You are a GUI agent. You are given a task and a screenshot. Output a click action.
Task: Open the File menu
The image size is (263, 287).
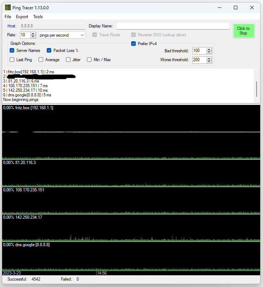pyautogui.click(x=8, y=17)
